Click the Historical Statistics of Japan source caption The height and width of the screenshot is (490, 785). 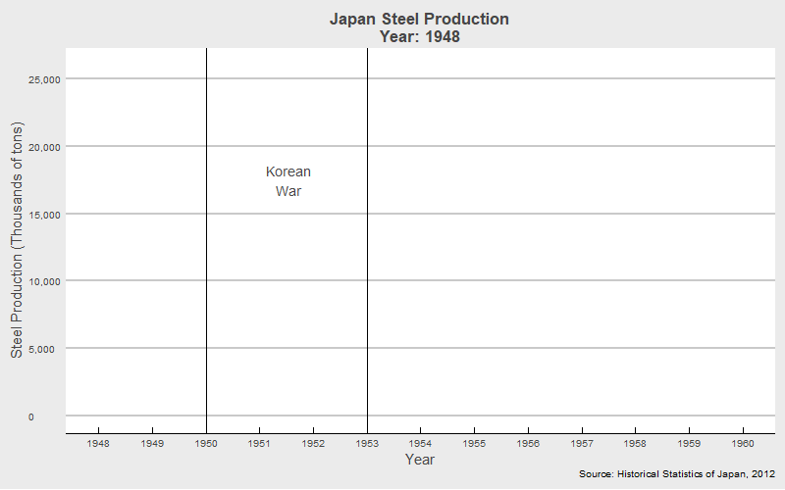point(677,474)
